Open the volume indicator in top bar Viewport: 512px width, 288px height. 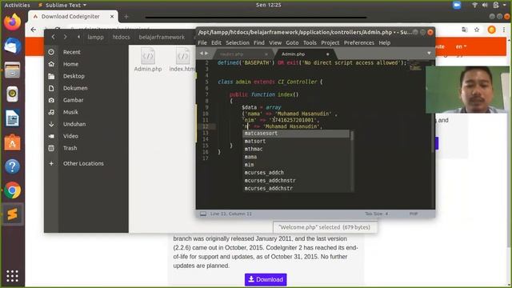485,5
